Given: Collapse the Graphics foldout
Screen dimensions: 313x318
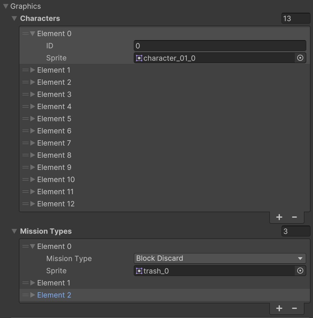Looking at the screenshot, I should [6, 6].
